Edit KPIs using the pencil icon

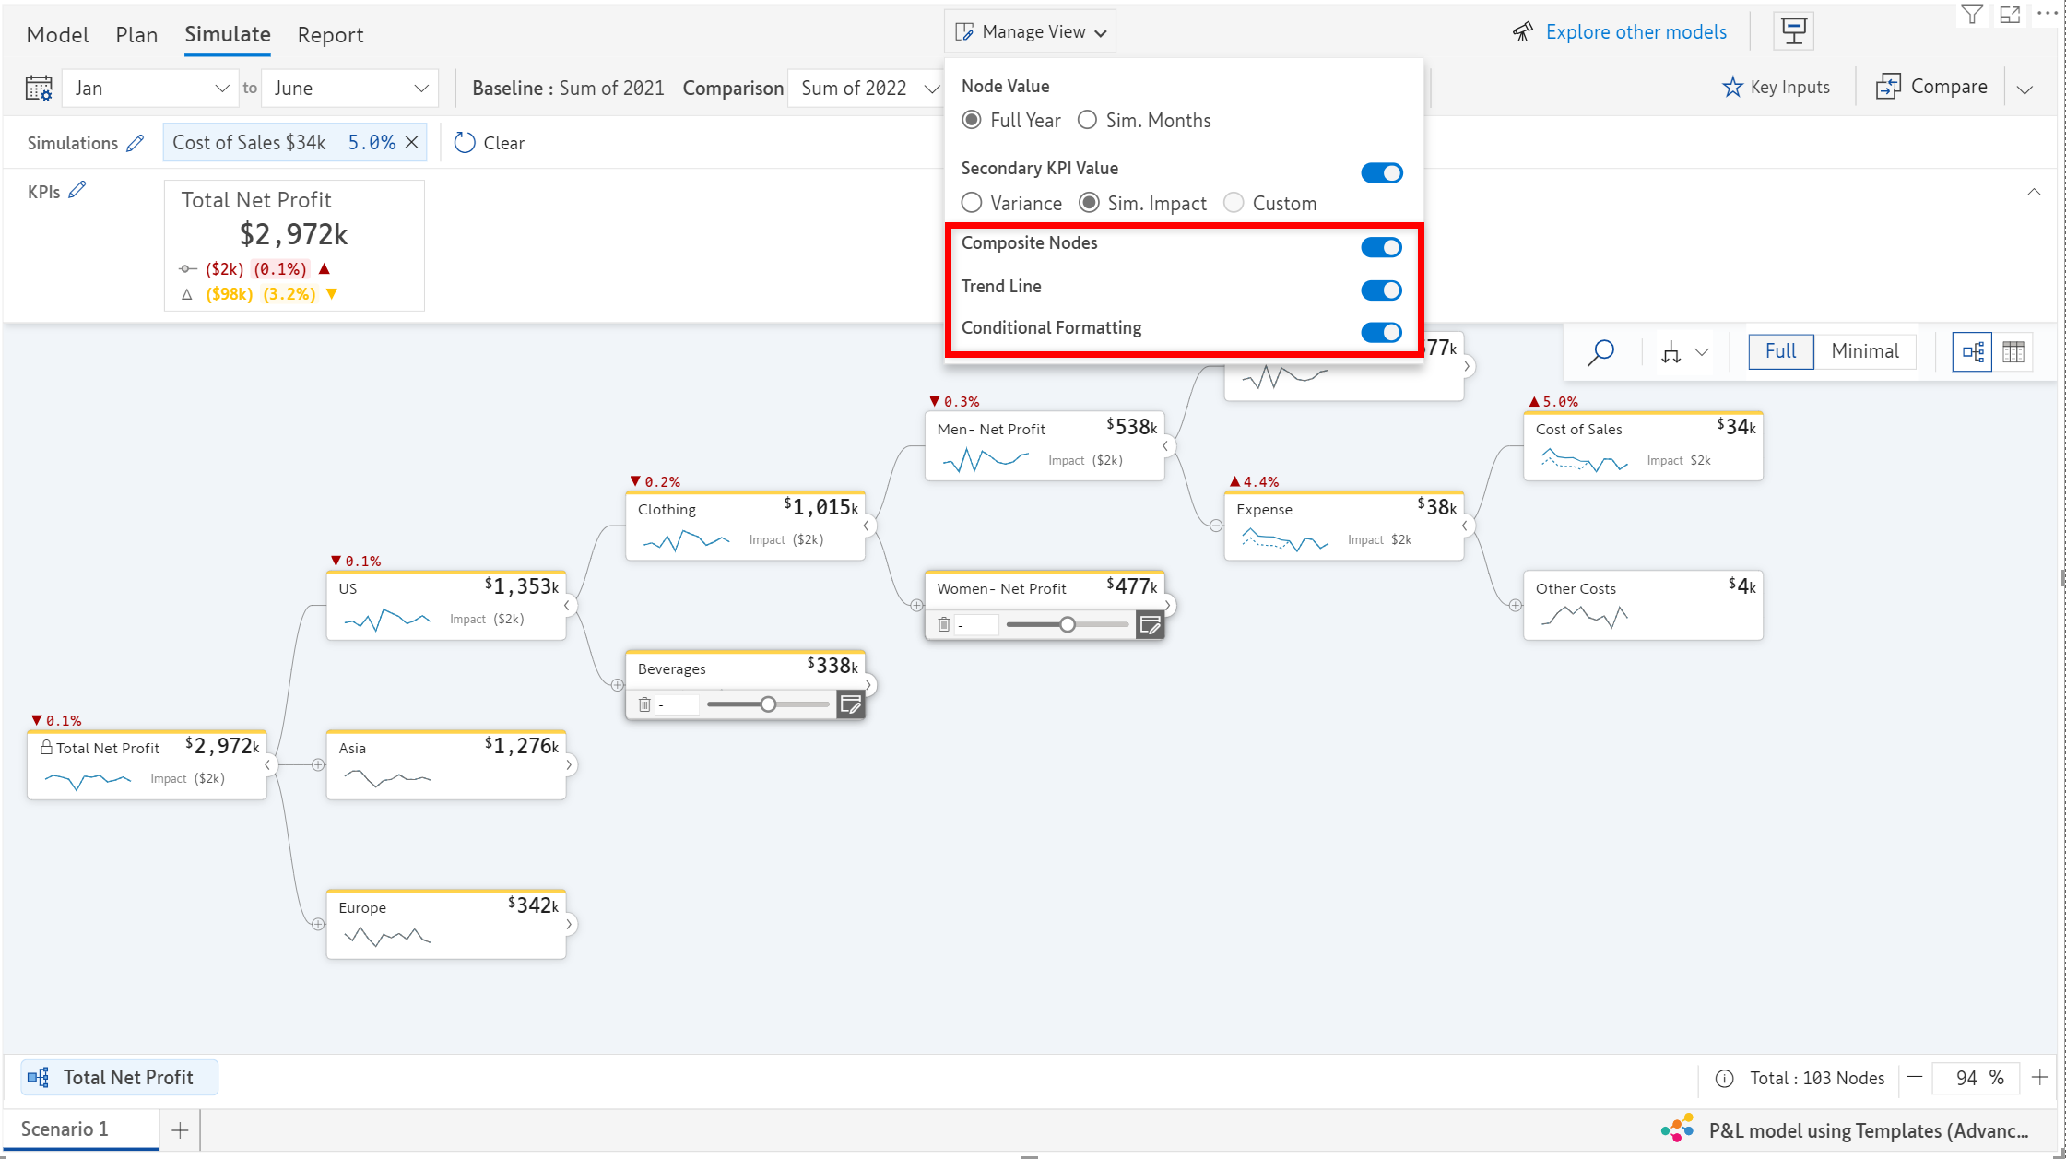[x=77, y=190]
